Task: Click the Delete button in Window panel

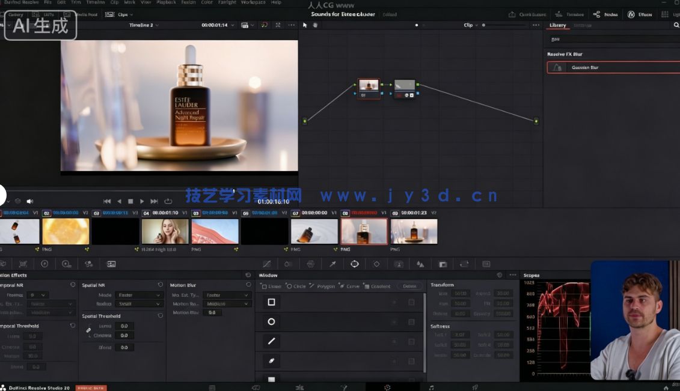Action: click(x=409, y=286)
